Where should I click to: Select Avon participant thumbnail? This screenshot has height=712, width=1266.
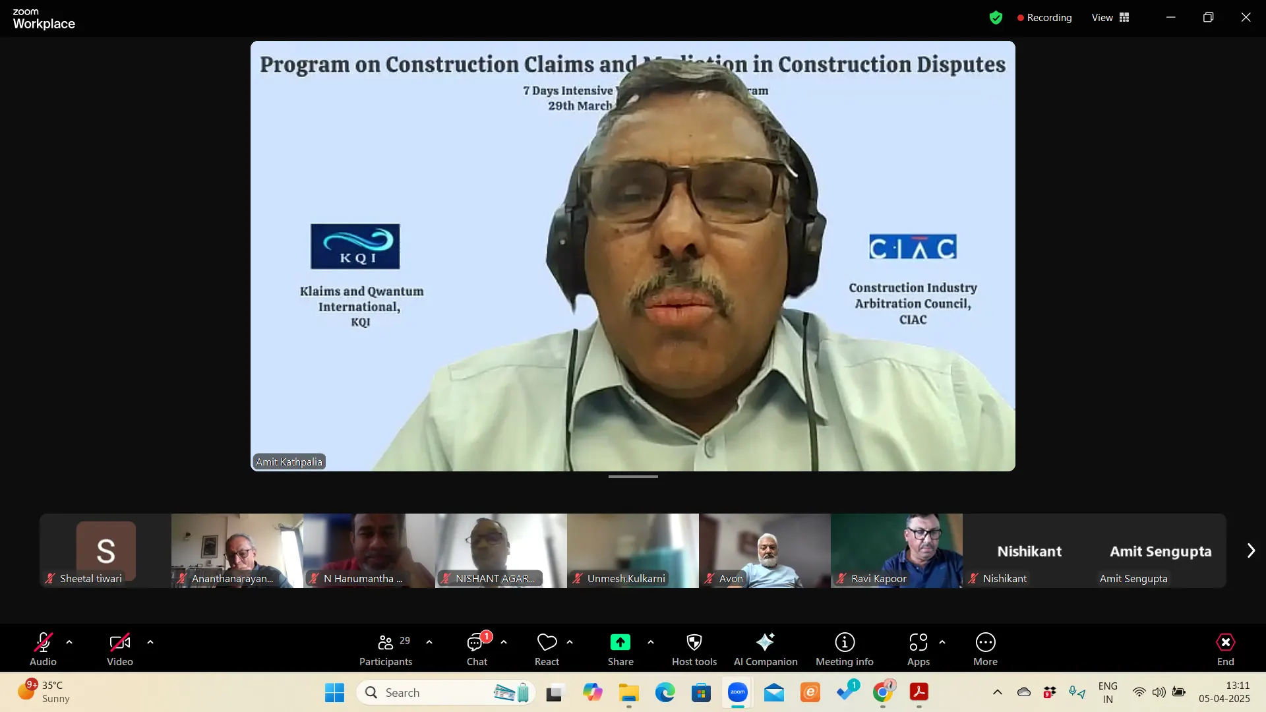point(765,550)
